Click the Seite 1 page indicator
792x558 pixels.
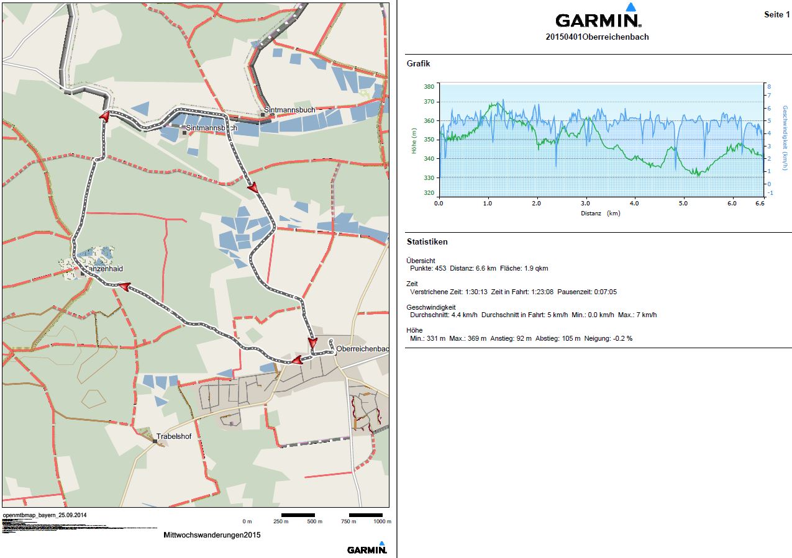[x=776, y=14]
